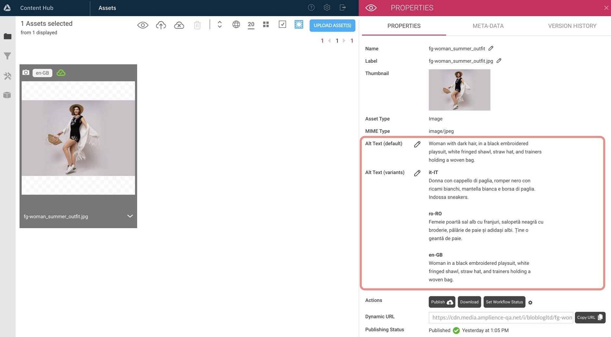
Task: Toggle the select all checkbox icon
Action: tap(282, 25)
